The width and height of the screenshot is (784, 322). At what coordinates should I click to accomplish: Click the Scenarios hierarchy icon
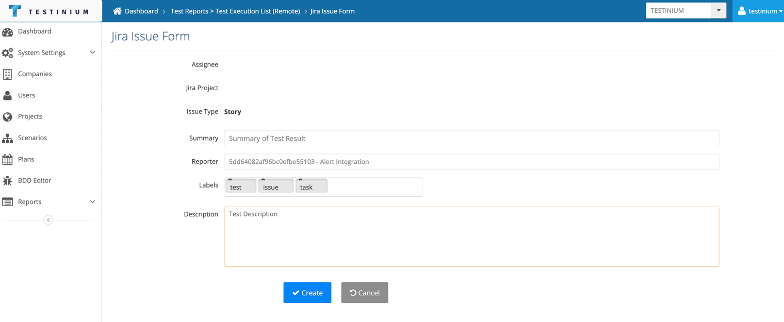coord(7,138)
